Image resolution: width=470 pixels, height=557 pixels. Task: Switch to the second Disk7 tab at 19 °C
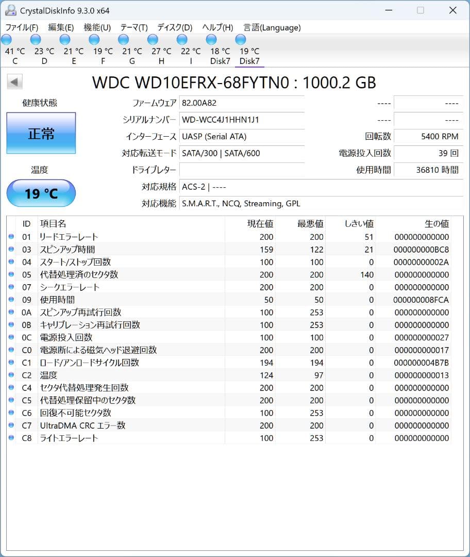240,39
